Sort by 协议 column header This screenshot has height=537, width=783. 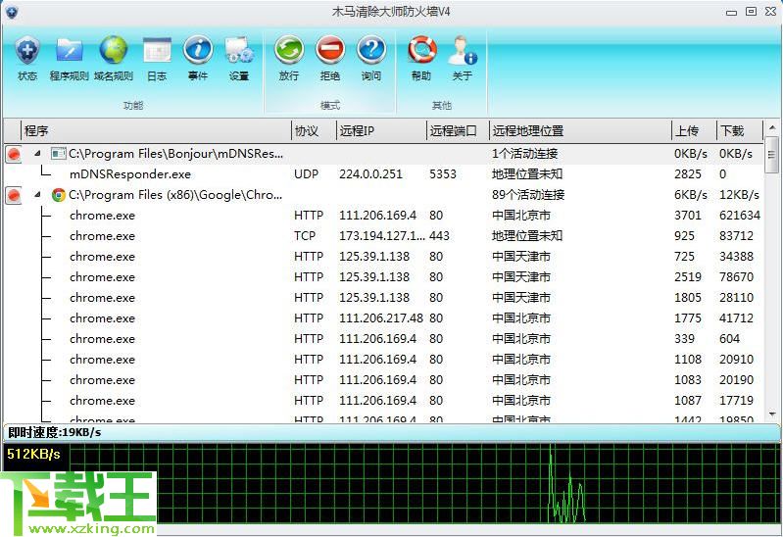click(x=314, y=131)
